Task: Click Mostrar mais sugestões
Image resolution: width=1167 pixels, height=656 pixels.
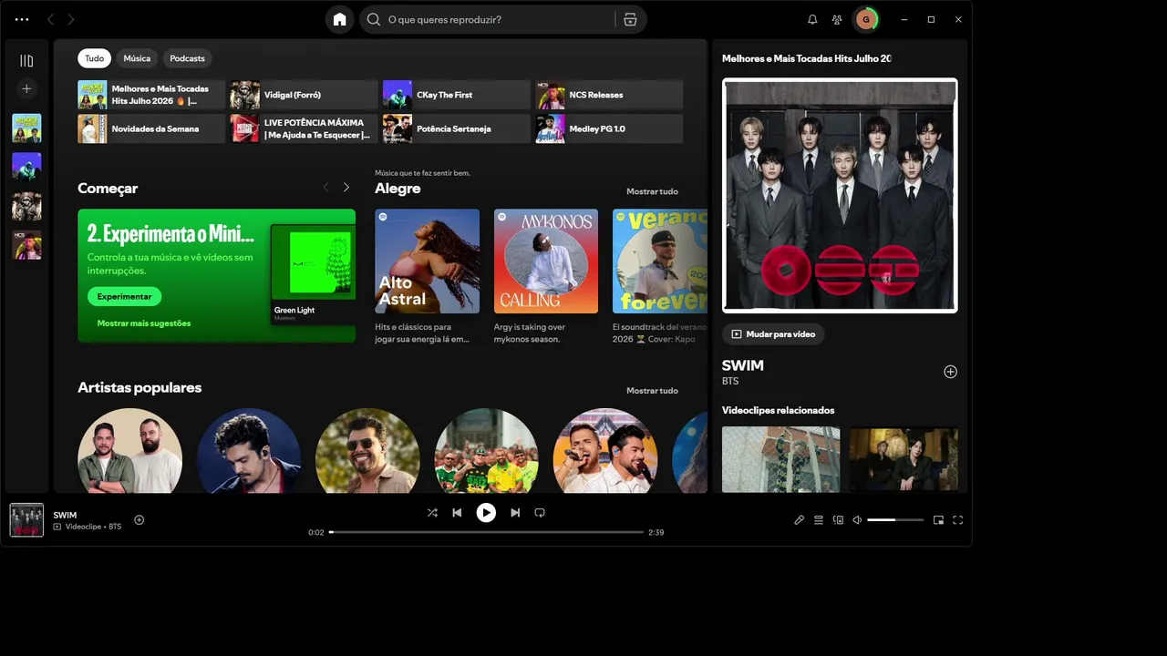Action: 144,323
